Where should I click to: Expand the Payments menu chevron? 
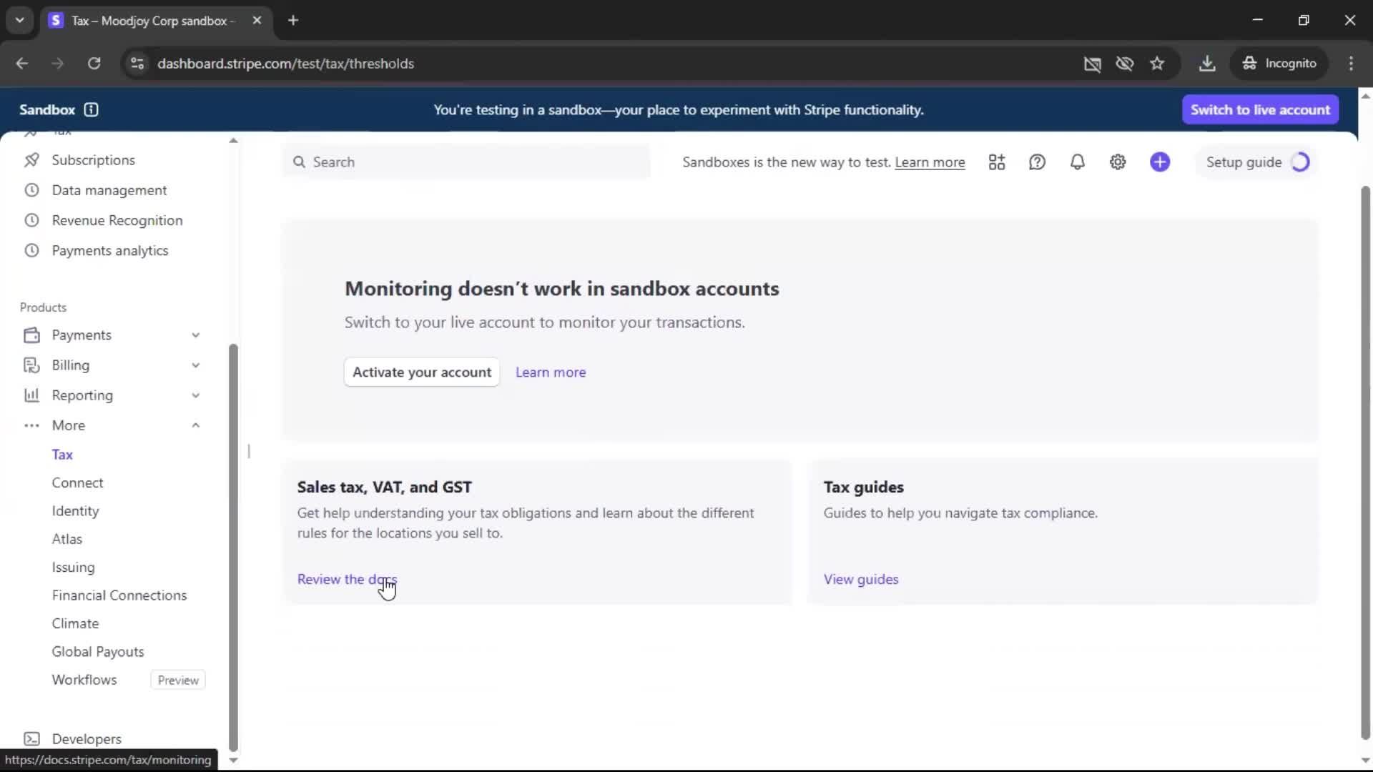195,335
